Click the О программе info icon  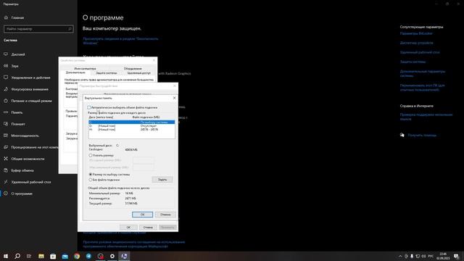[6, 194]
